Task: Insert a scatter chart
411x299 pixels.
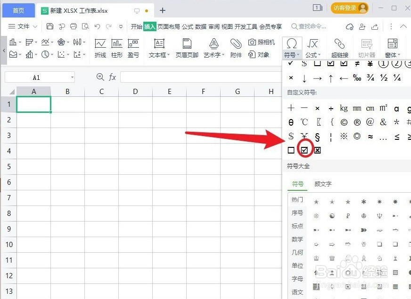Action: coord(62,54)
